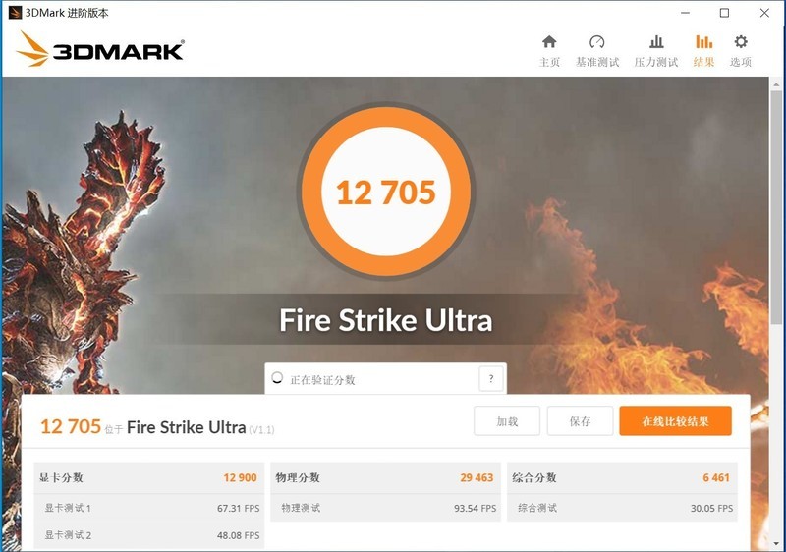Screen dimensions: 786x552
Task: Click the 3DMark app icon in title bar
Action: point(15,13)
